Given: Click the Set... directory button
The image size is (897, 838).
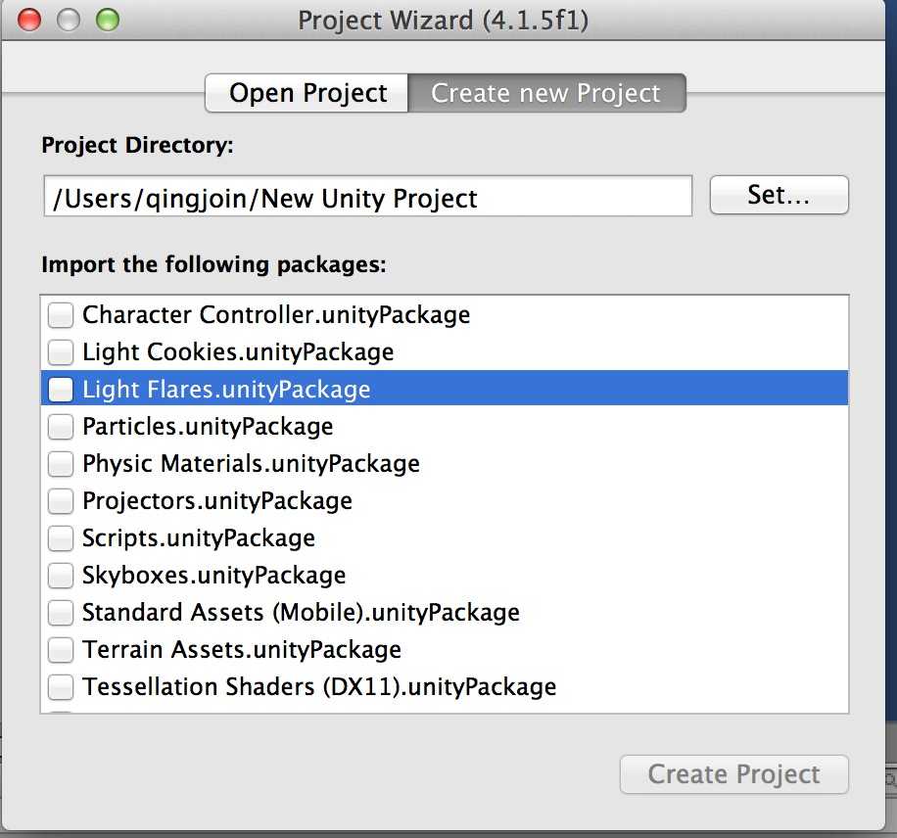Looking at the screenshot, I should pos(779,195).
